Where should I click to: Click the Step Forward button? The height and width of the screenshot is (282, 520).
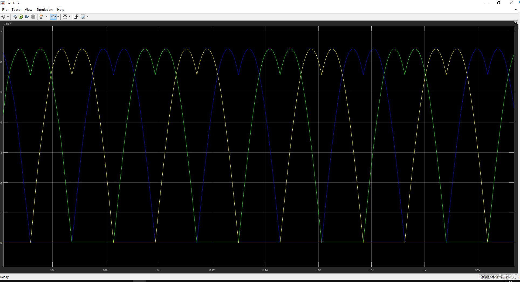click(27, 17)
